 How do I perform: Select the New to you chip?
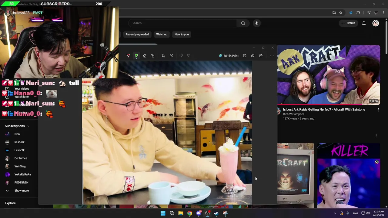(182, 34)
